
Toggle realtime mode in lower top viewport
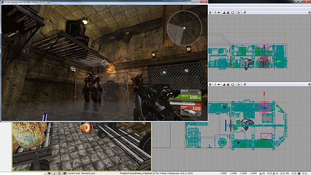(x=210, y=85)
